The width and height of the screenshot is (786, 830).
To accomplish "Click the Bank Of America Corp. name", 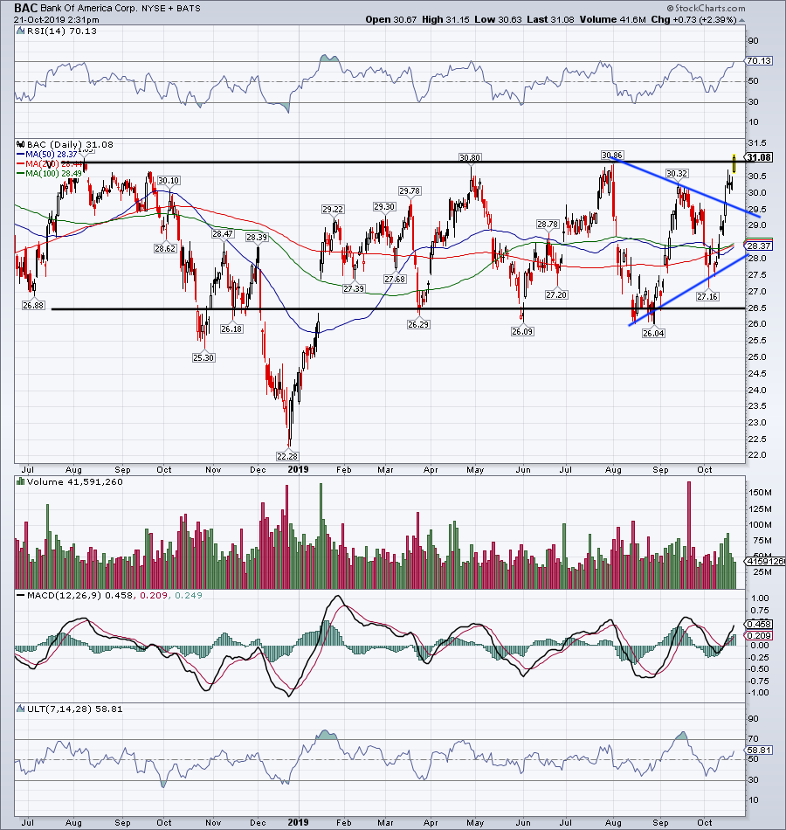I will pos(88,9).
